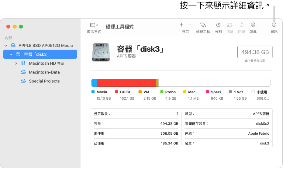Click the 卷宗 toolbar label
The image size is (283, 169).
coord(185,32)
